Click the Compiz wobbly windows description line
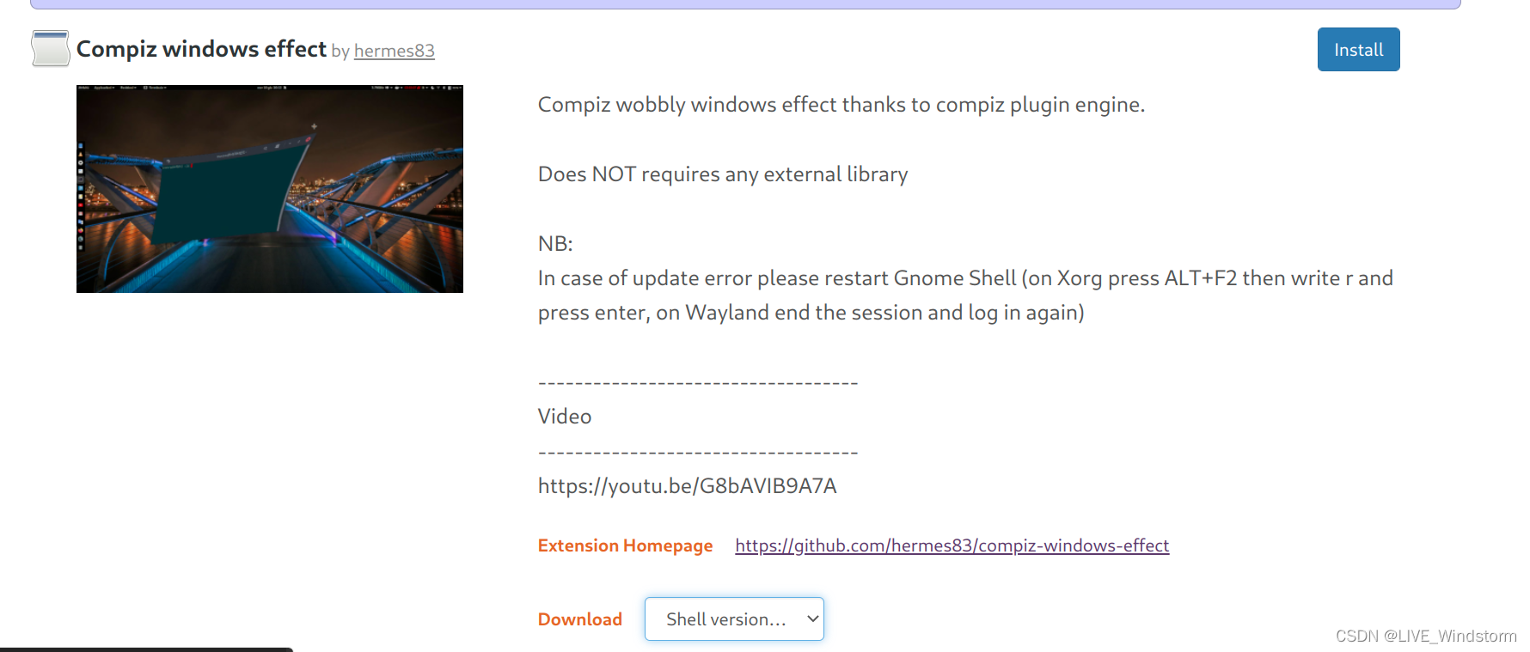 841,105
